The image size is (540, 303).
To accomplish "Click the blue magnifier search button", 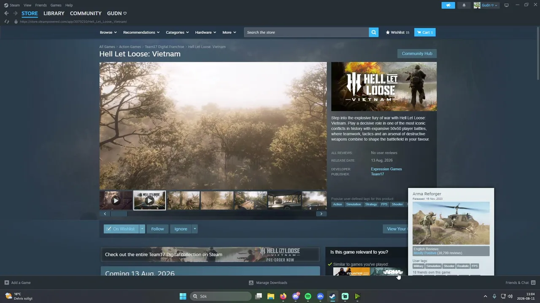I will coord(373,32).
